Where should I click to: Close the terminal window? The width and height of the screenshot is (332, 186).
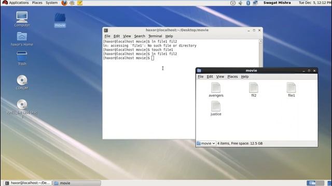click(259, 30)
